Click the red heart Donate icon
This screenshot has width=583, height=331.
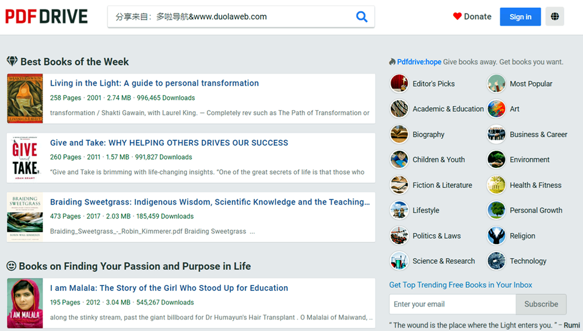coord(457,16)
